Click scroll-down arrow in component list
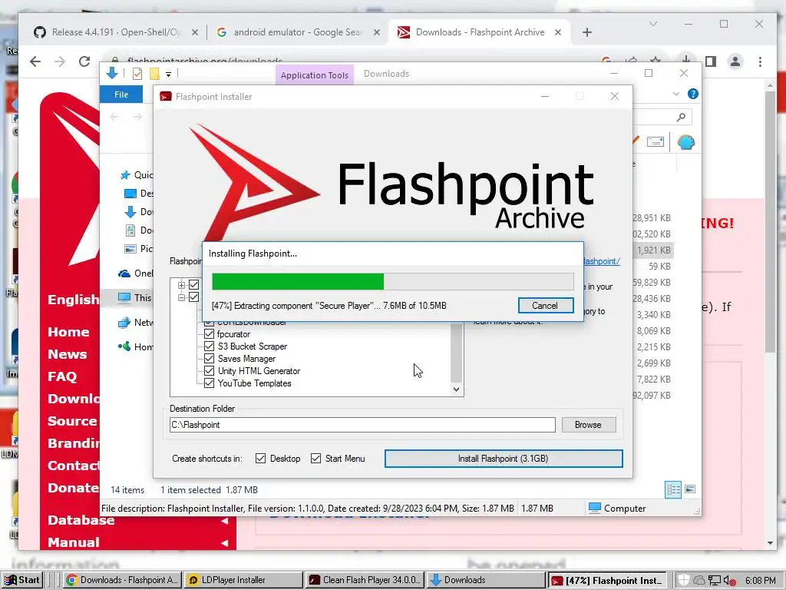This screenshot has width=786, height=590. click(456, 389)
